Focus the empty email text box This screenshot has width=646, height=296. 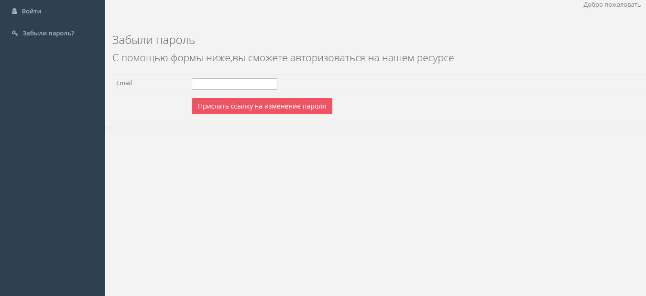coord(234,84)
